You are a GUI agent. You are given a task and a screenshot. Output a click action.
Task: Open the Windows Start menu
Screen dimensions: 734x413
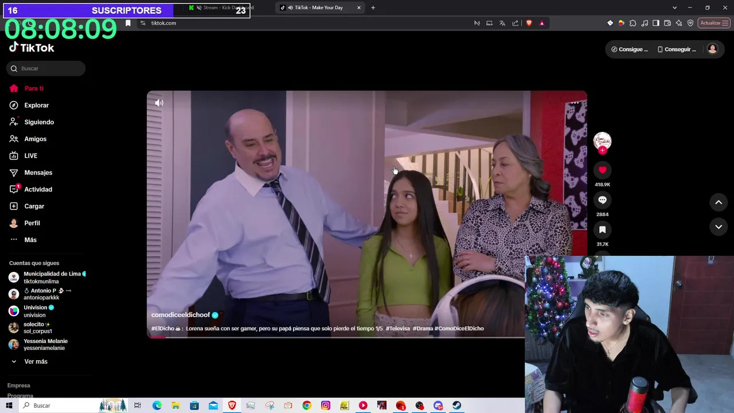coord(9,406)
